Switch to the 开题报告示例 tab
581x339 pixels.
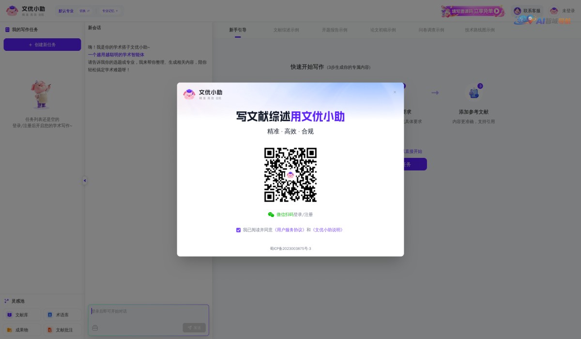coord(335,30)
